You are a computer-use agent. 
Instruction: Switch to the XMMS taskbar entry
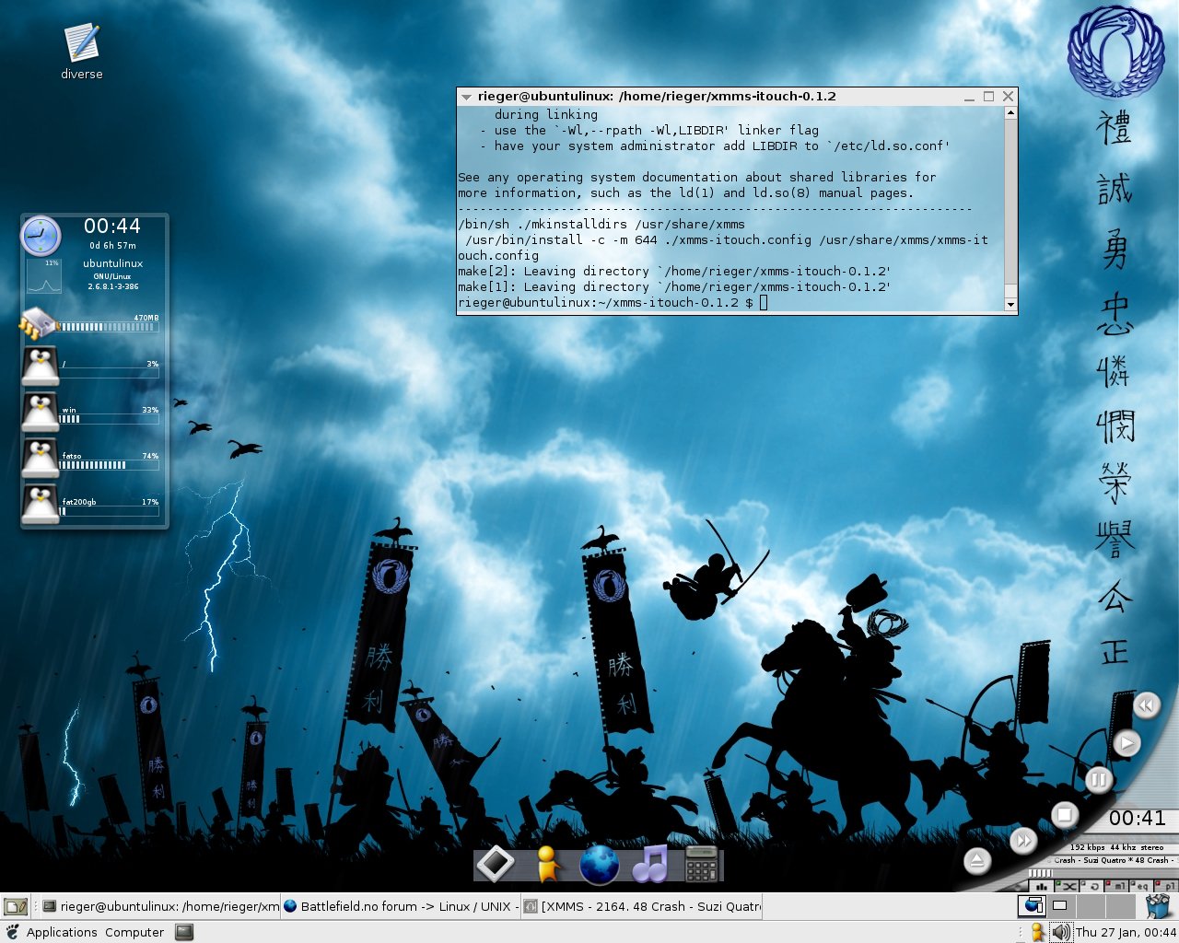point(642,906)
